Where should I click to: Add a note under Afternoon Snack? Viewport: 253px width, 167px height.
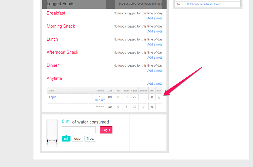click(x=155, y=58)
